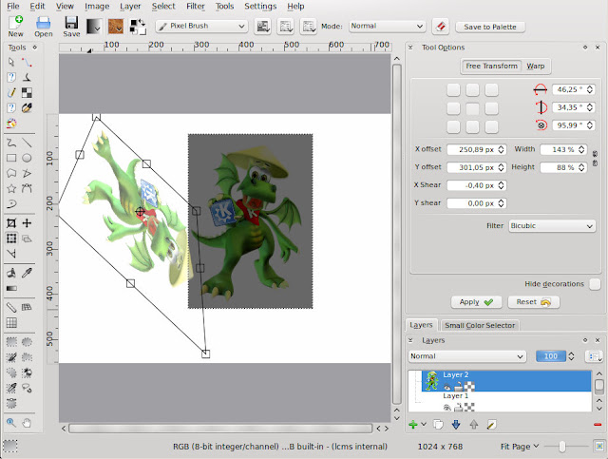Click the Save button
The height and width of the screenshot is (459, 608).
(x=71, y=27)
